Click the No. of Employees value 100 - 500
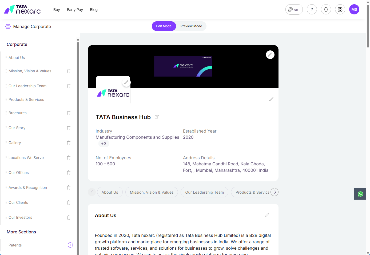The height and width of the screenshot is (255, 370). 105,164
